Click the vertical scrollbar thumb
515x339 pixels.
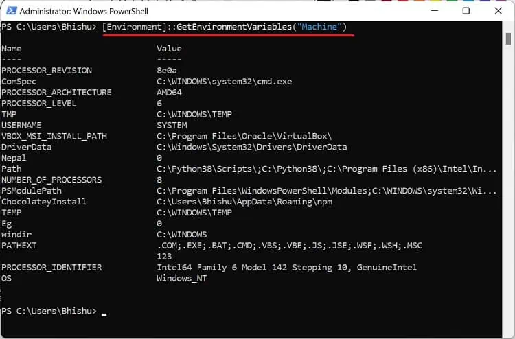click(508, 38)
